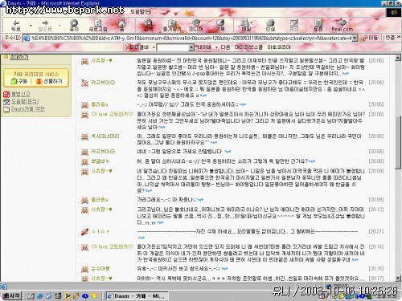Click 몰라용a avatar icon at 20:05 comment
The image size is (402, 301).
tap(84, 104)
